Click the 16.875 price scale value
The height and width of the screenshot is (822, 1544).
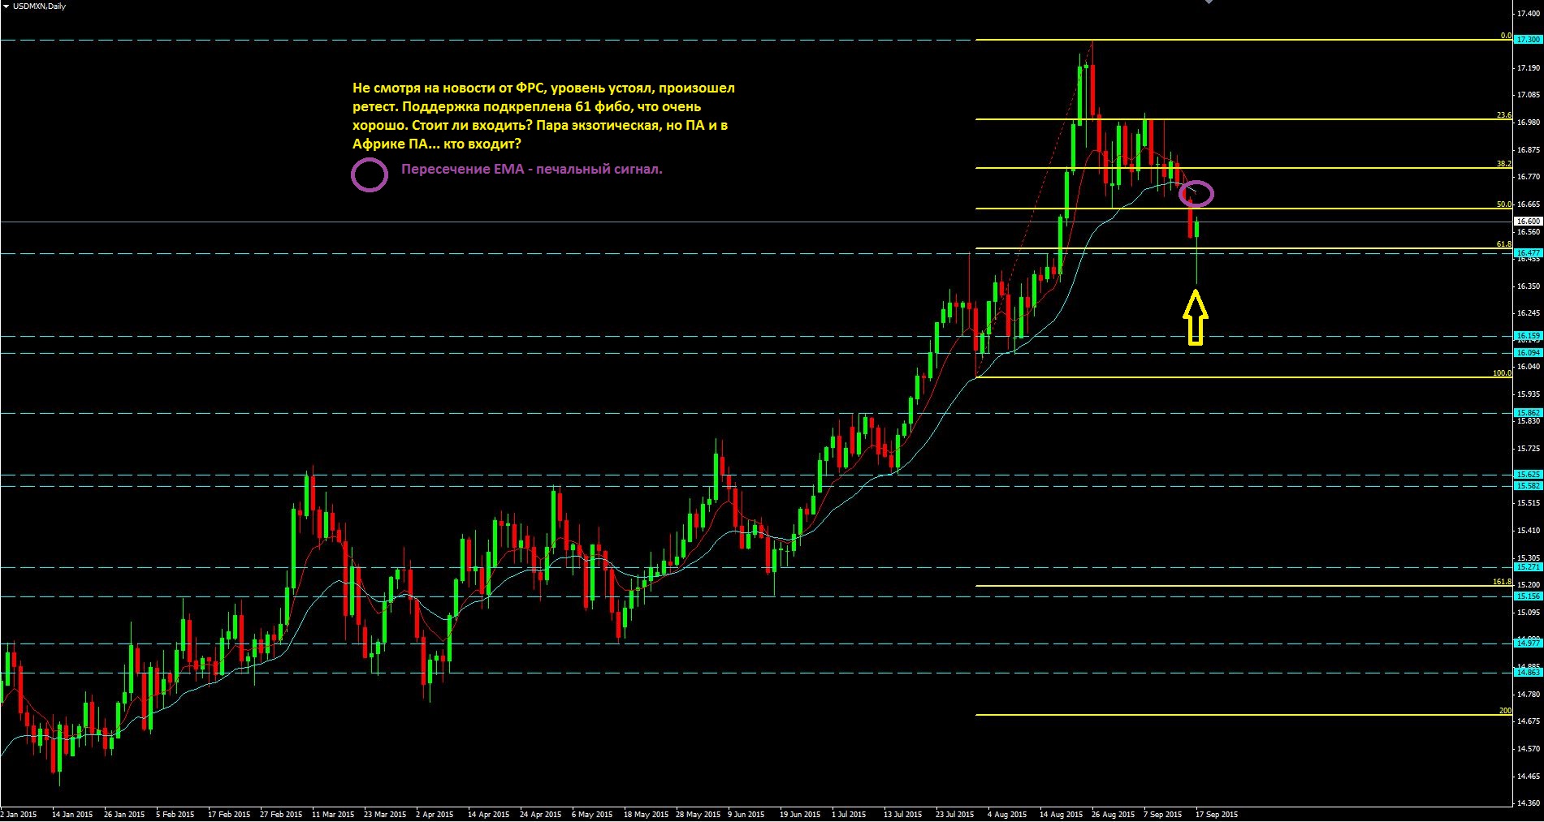coord(1529,150)
